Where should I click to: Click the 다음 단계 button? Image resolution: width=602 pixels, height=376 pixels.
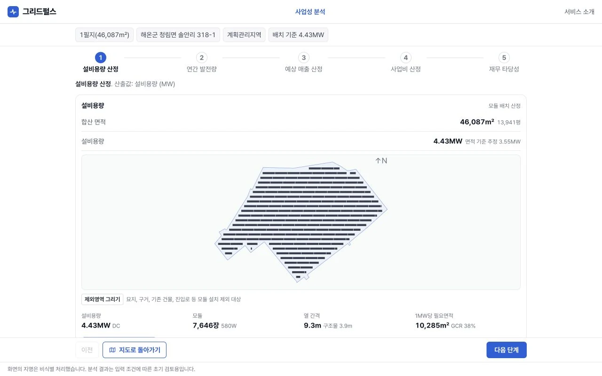point(507,350)
